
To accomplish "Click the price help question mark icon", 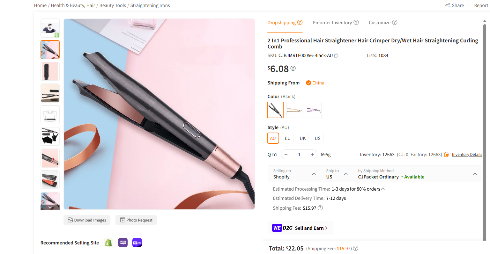I will pyautogui.click(x=293, y=68).
